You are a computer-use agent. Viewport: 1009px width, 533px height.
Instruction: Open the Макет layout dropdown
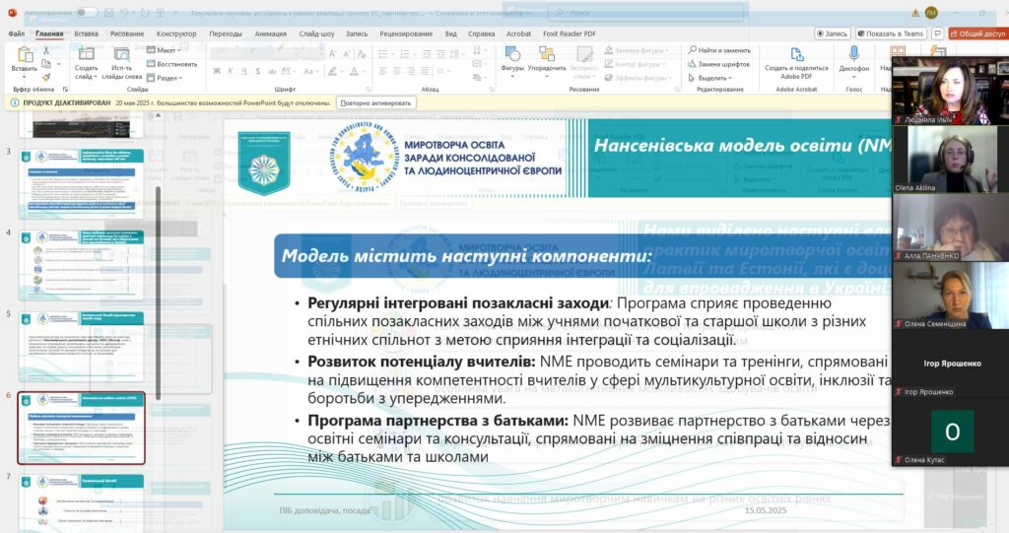pyautogui.click(x=165, y=50)
